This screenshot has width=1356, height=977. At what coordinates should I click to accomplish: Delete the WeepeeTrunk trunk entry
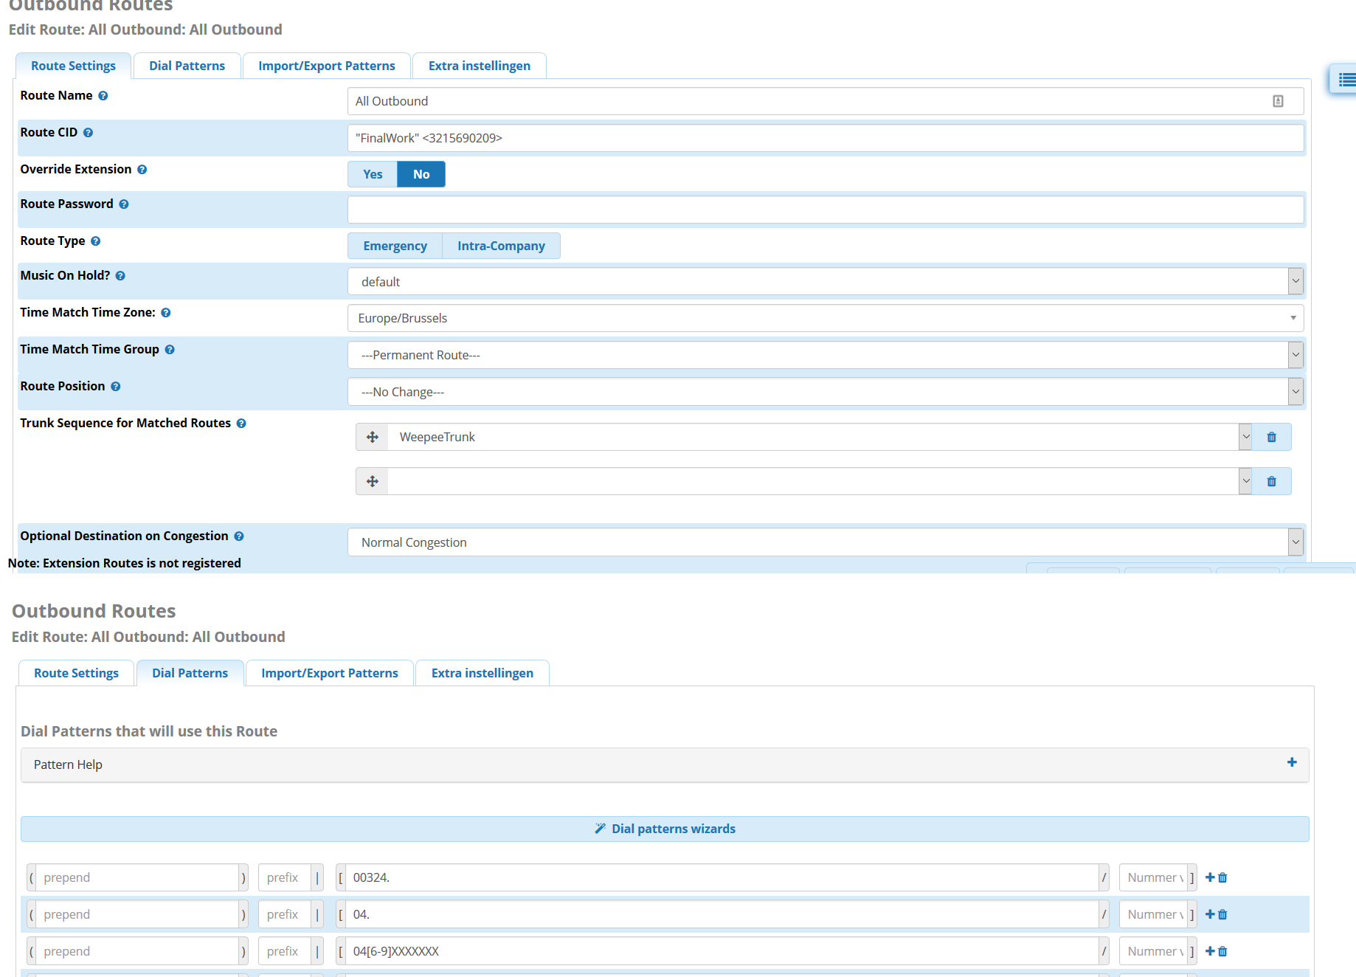pyautogui.click(x=1271, y=437)
